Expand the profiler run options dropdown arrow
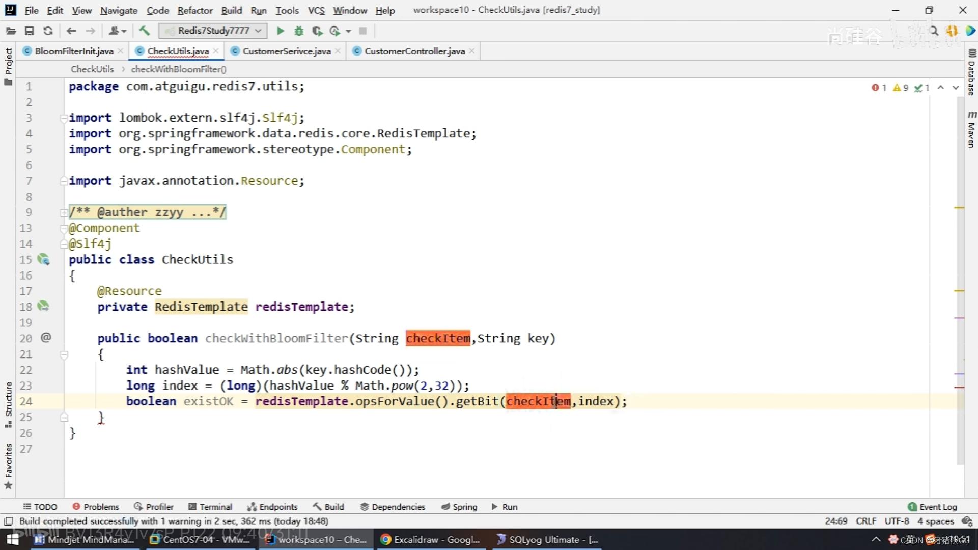The width and height of the screenshot is (978, 550). tap(348, 31)
